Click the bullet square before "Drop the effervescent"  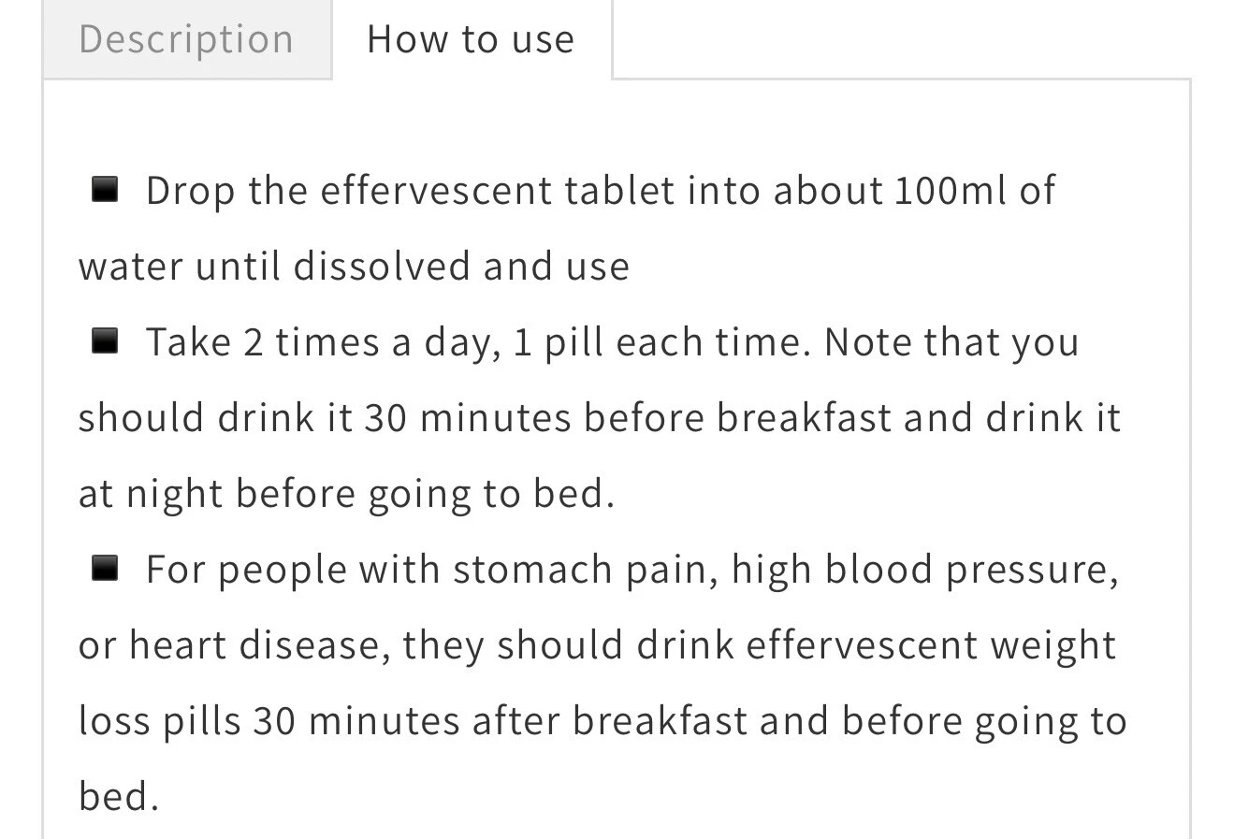[x=105, y=190]
